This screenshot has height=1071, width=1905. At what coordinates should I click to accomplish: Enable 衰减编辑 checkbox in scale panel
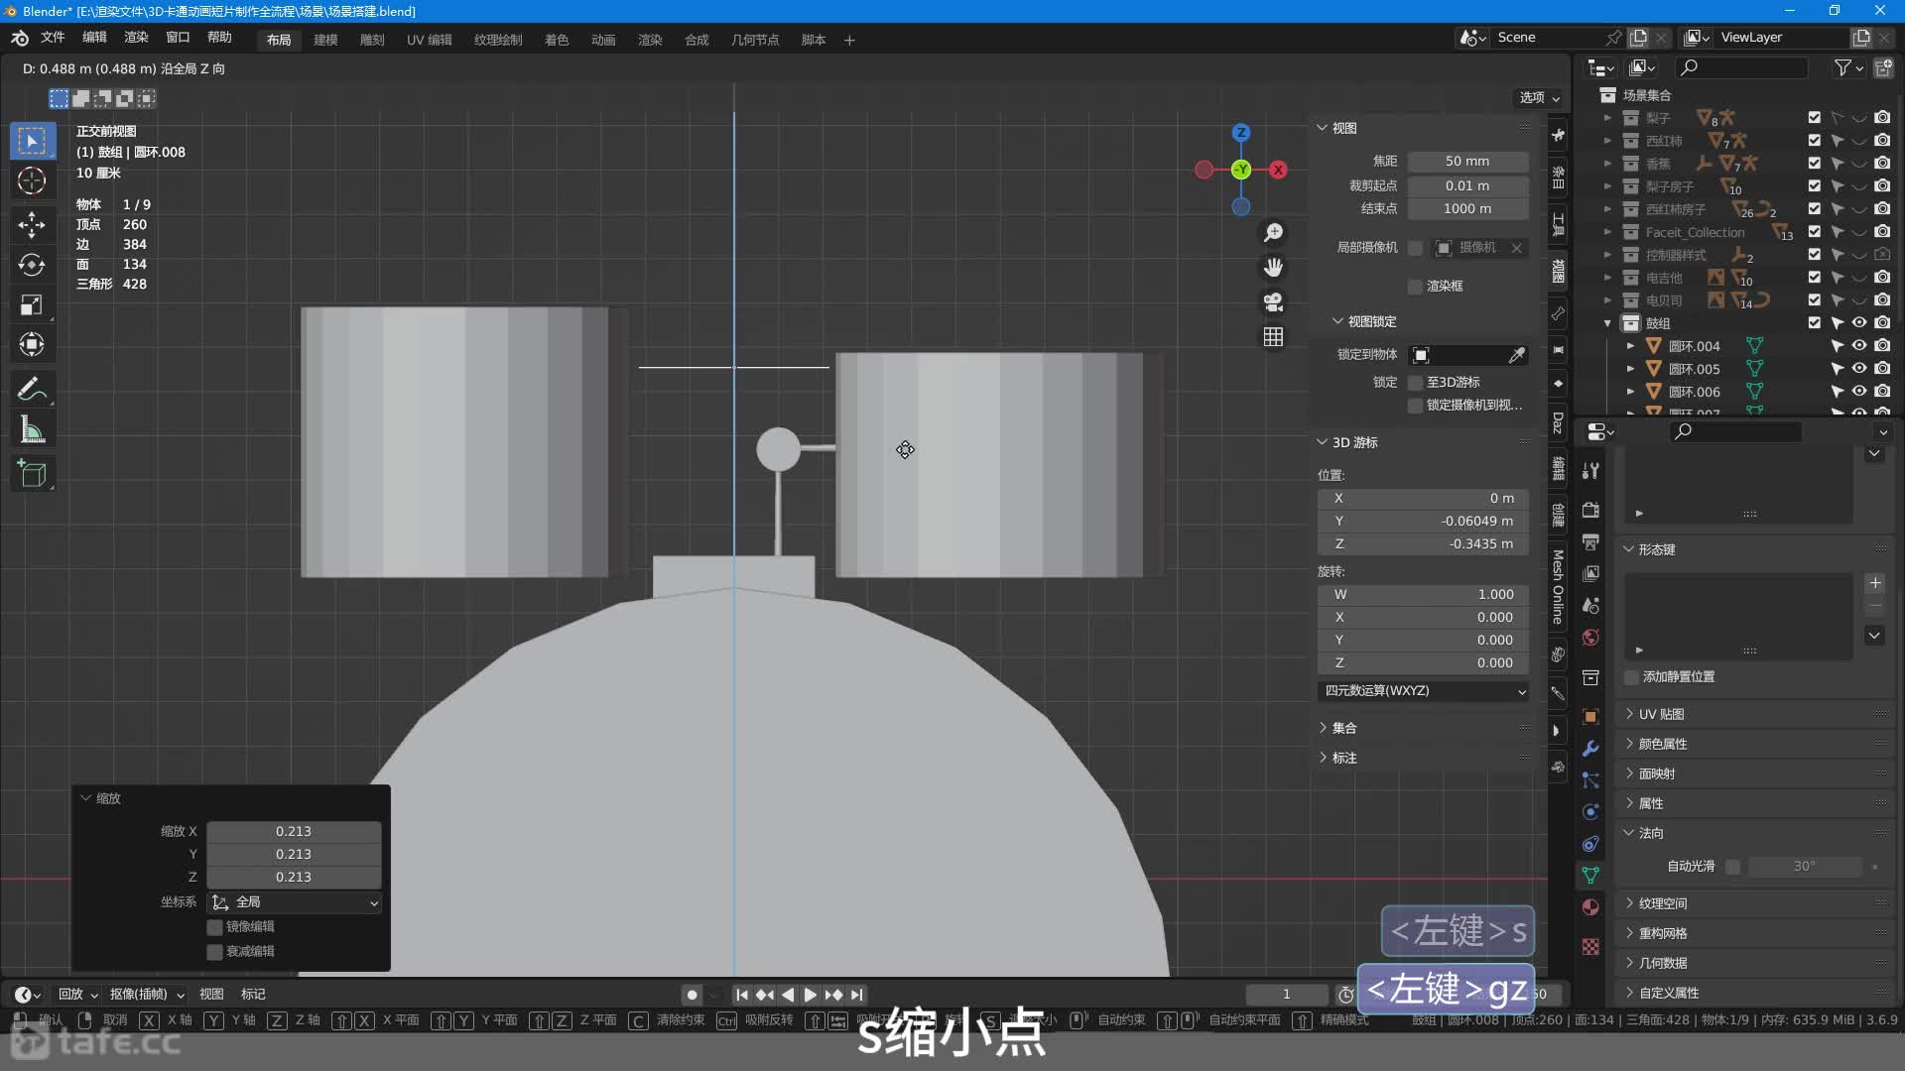tap(214, 952)
